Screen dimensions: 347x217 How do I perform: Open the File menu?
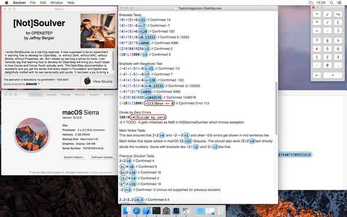[x=33, y=3]
